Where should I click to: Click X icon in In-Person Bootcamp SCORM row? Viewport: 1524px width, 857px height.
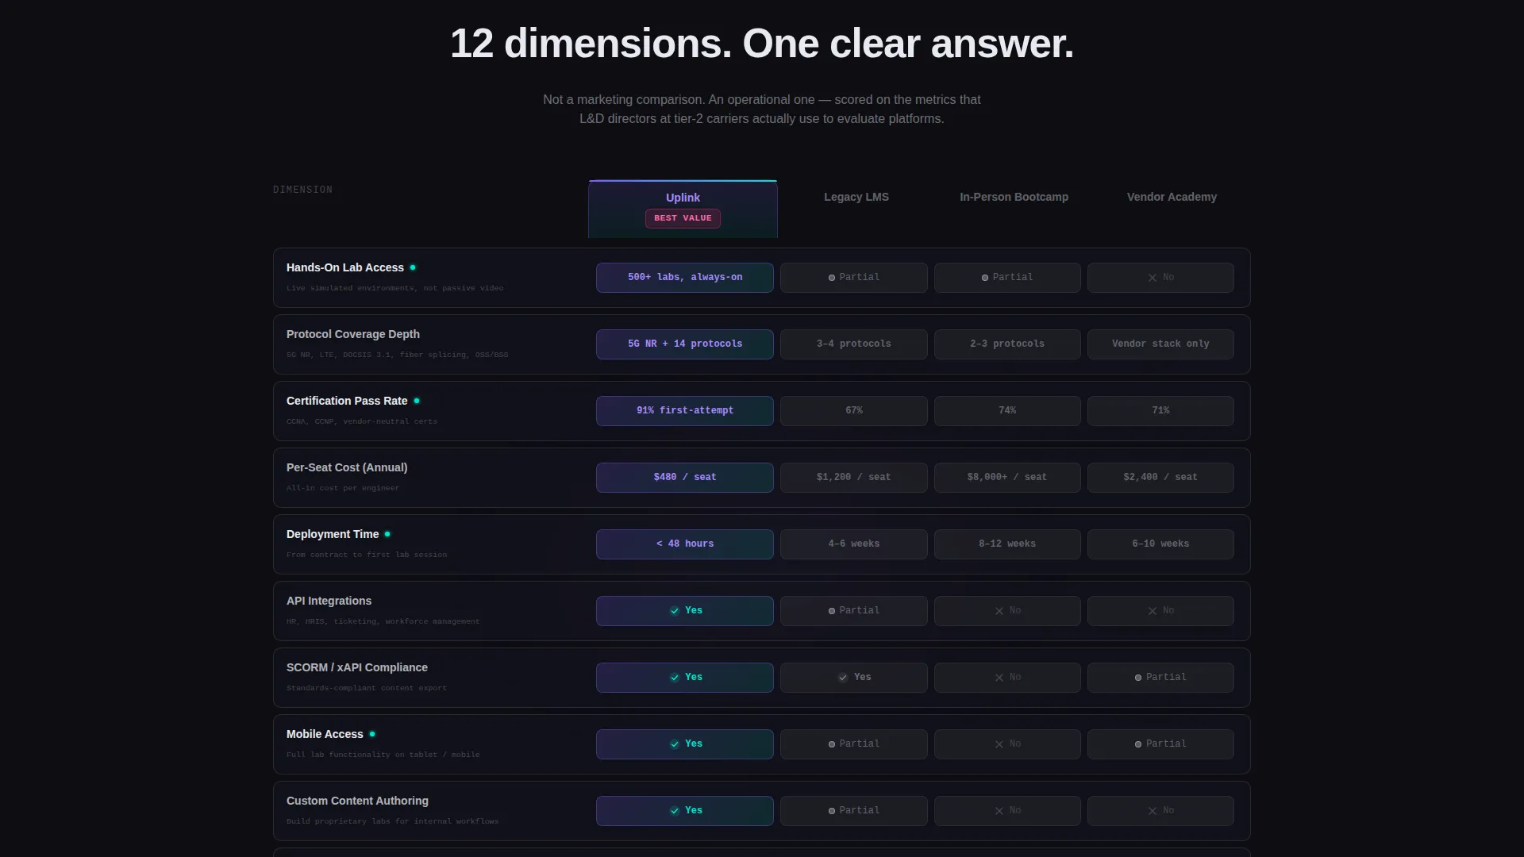(x=999, y=678)
